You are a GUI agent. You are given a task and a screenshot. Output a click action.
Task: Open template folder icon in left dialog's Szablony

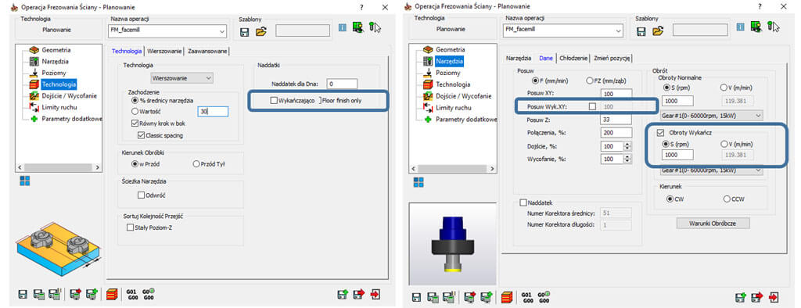(261, 31)
